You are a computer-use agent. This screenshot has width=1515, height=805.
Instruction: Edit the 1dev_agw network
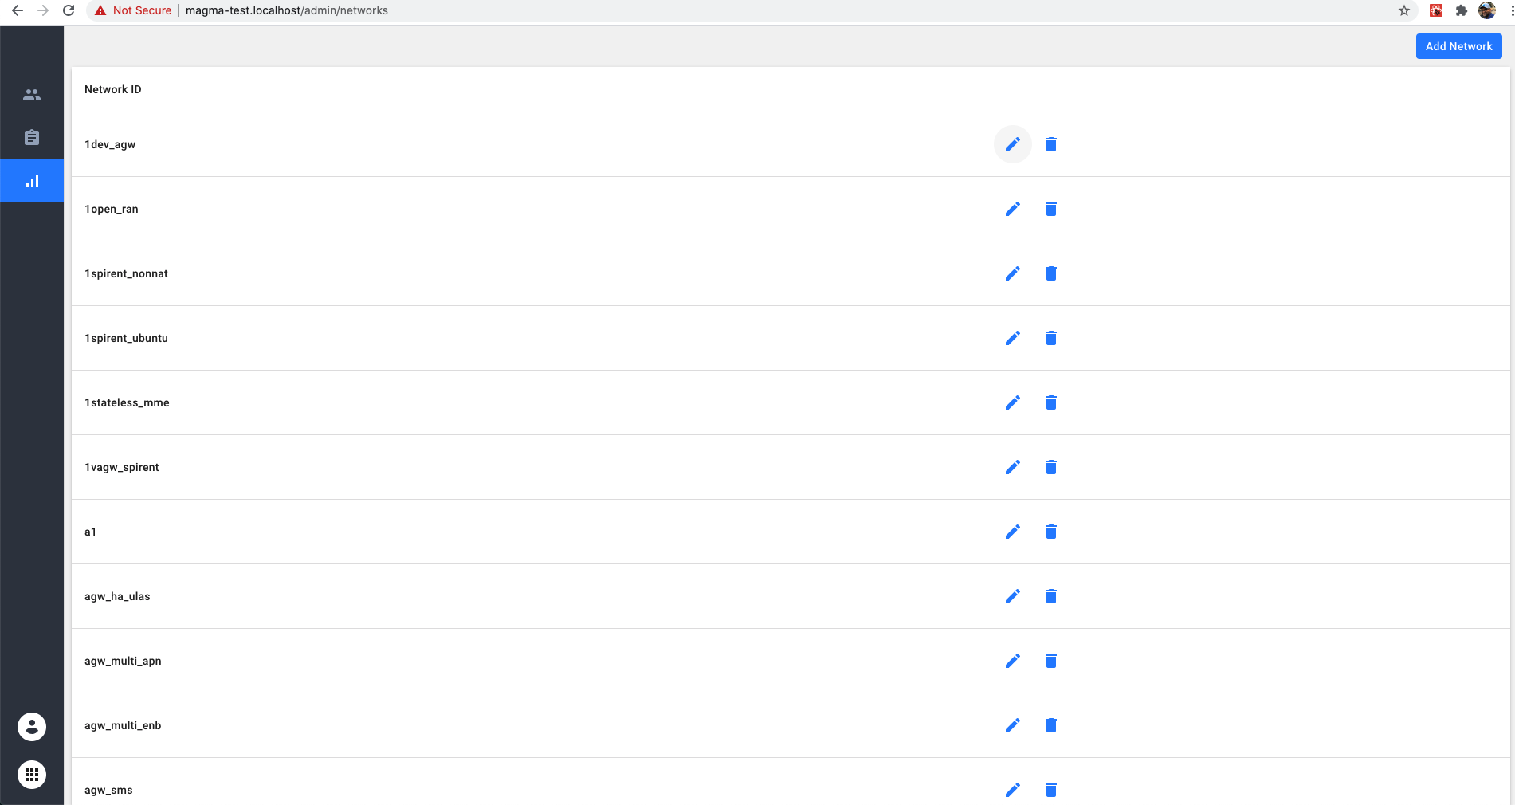(x=1012, y=144)
